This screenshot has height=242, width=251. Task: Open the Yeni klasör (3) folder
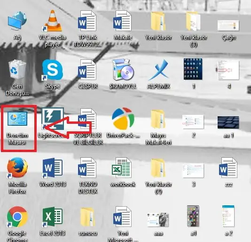click(193, 22)
